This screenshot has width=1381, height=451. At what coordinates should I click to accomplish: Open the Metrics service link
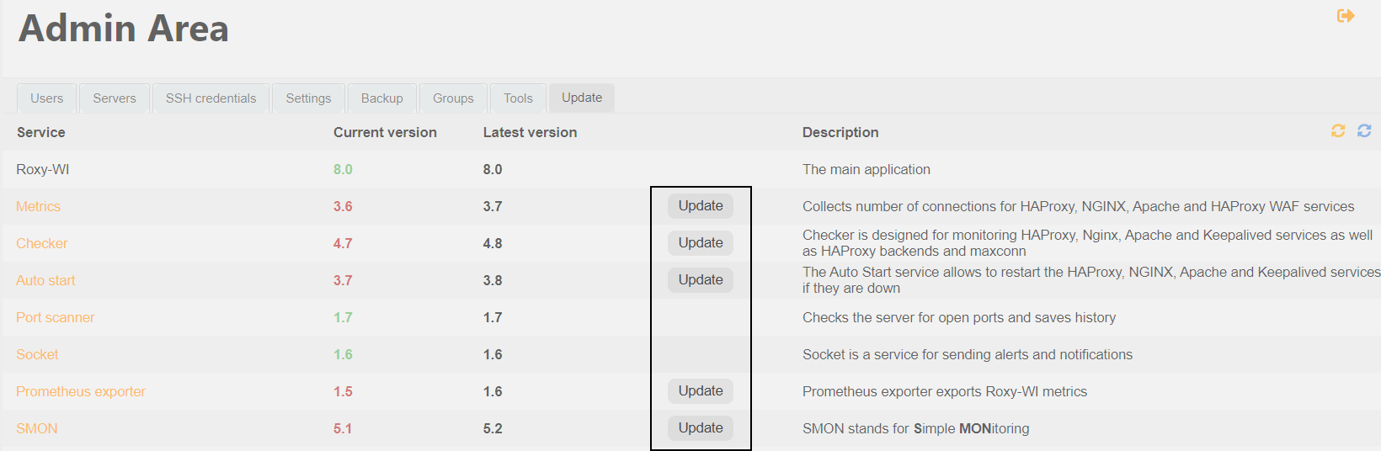point(39,206)
